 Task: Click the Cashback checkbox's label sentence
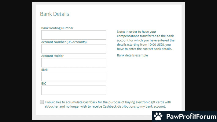[108, 102]
